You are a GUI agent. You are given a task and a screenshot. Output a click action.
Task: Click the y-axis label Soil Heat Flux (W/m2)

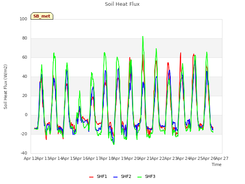click(5, 87)
